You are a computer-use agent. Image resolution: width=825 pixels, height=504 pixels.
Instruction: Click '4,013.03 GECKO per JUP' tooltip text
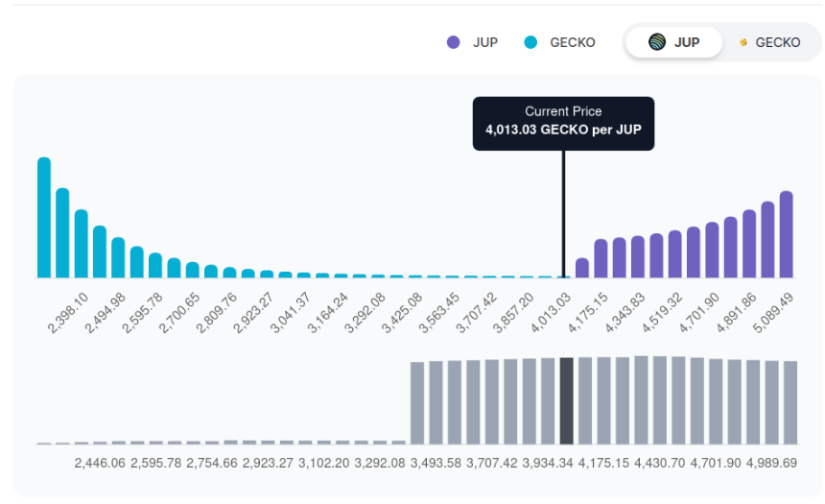tap(563, 130)
